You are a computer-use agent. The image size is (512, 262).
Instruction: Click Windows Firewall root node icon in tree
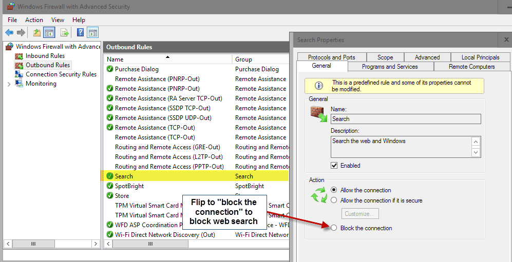9,47
